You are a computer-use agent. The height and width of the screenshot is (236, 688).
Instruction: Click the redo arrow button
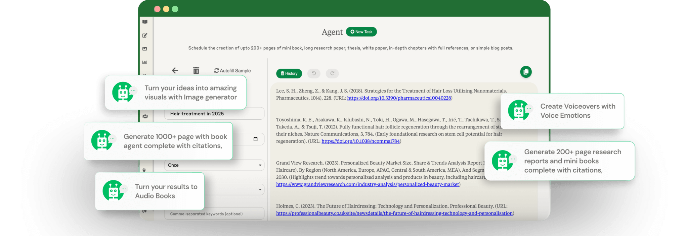[332, 73]
